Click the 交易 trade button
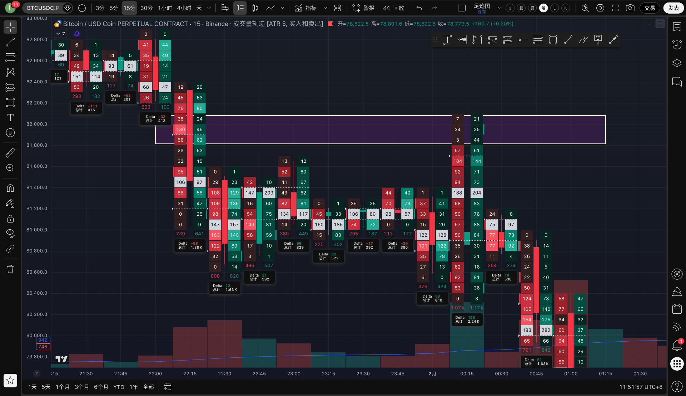Screen dimensions: 686x396 (x=650, y=8)
